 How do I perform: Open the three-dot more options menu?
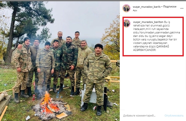(182, 8)
